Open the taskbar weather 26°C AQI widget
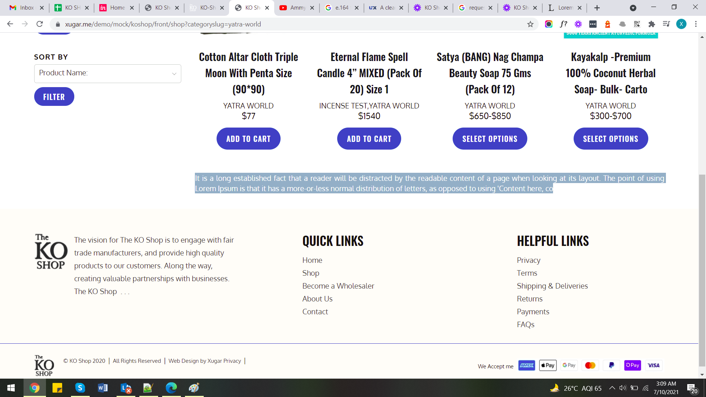 575,388
